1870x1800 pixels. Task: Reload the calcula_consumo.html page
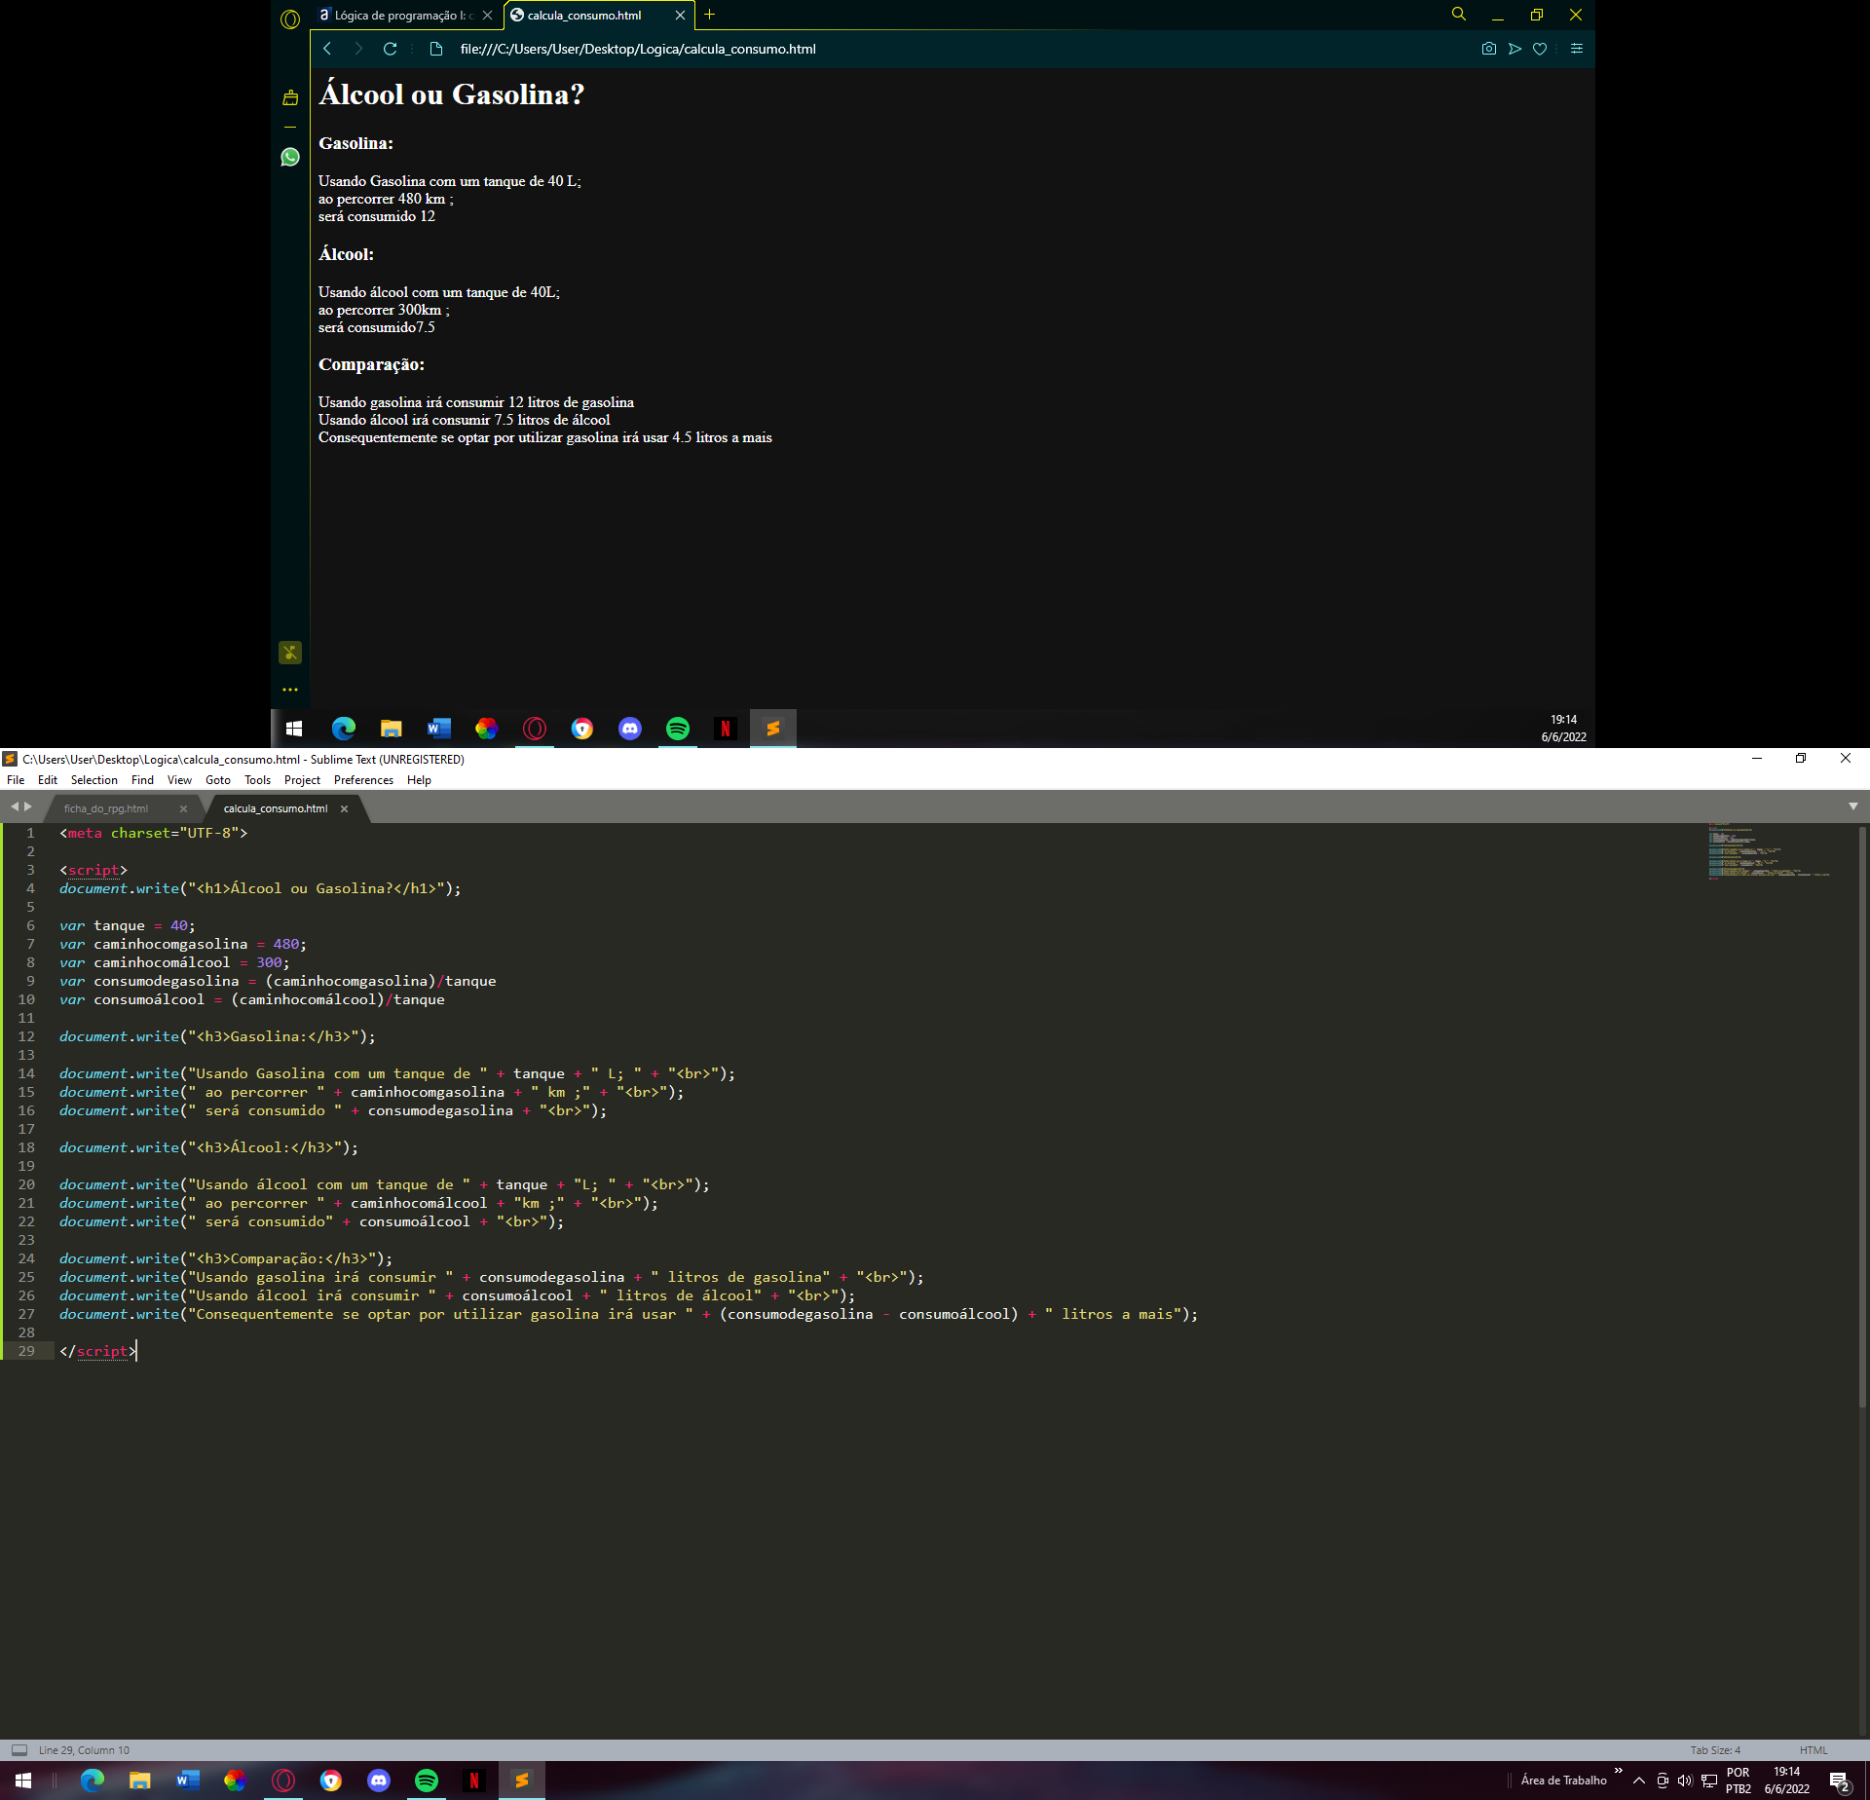click(390, 49)
